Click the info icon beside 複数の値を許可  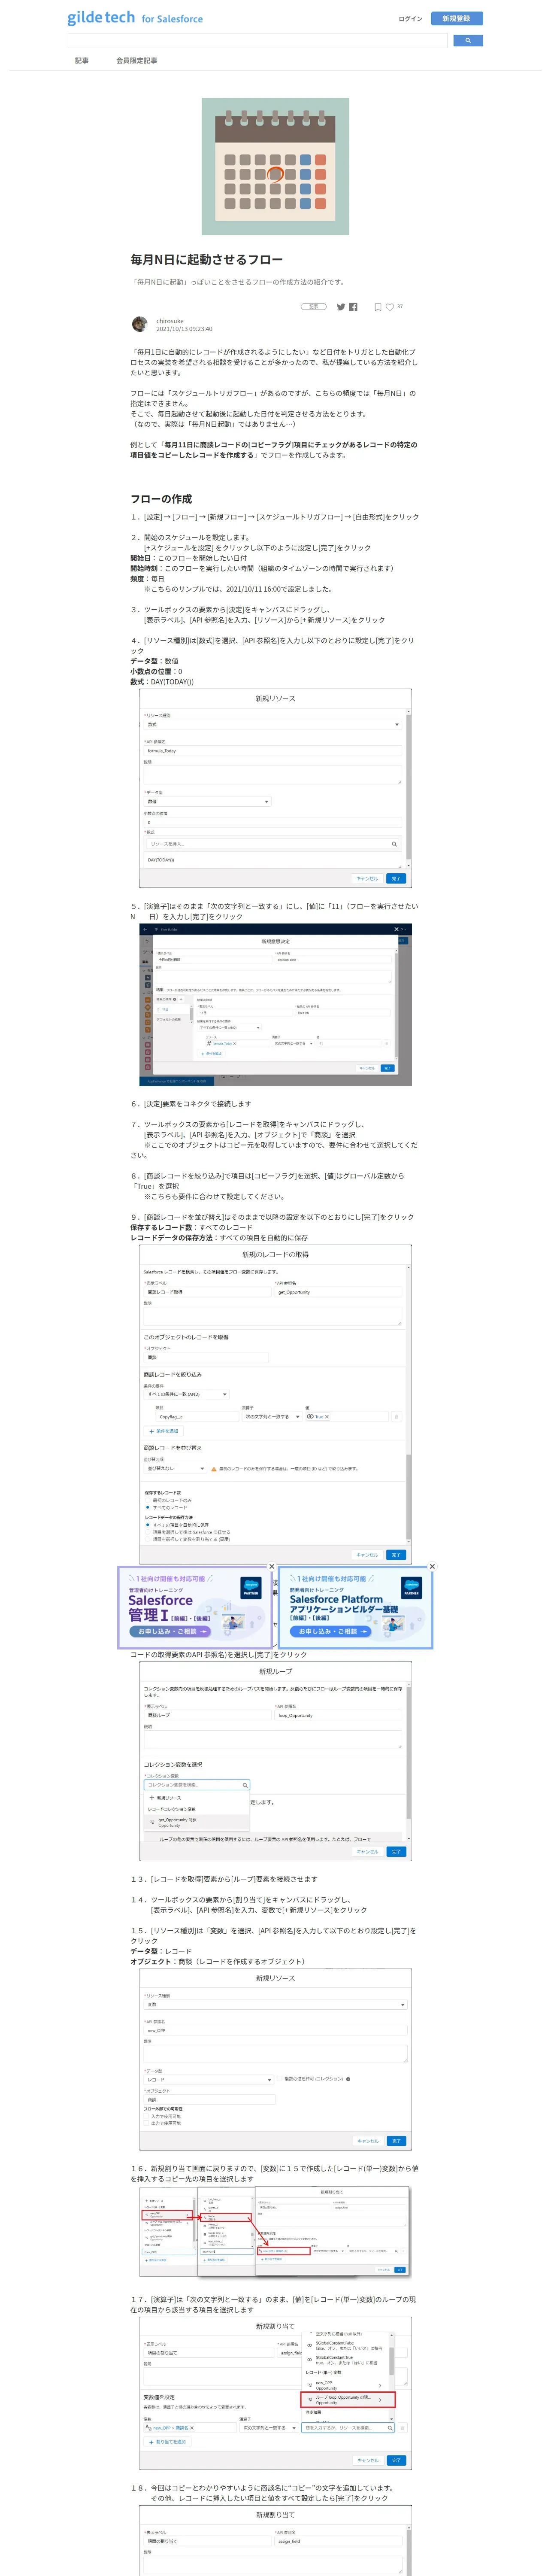point(348,2079)
